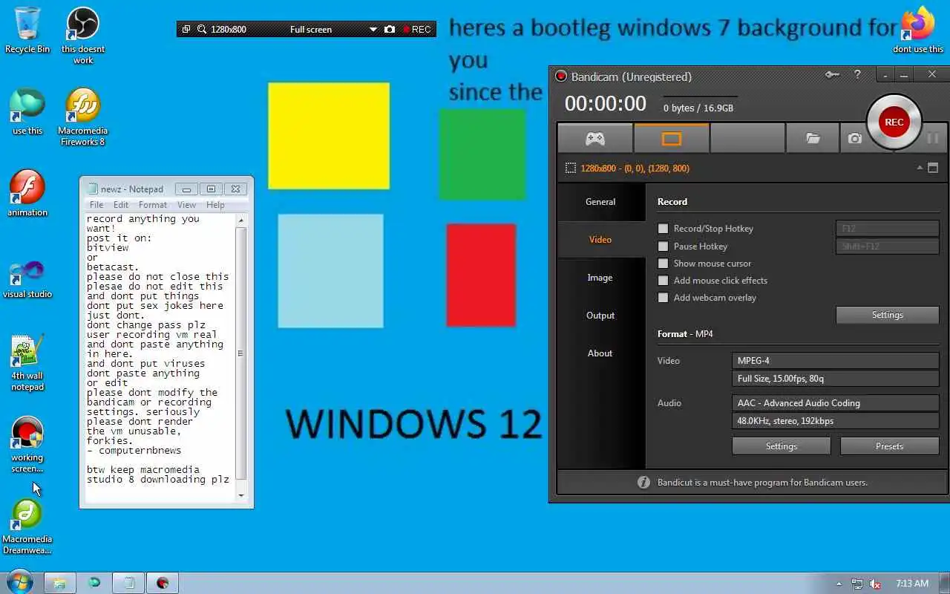Click the Bandicut must-have program link
Screen dimensions: 950x594
click(x=762, y=483)
